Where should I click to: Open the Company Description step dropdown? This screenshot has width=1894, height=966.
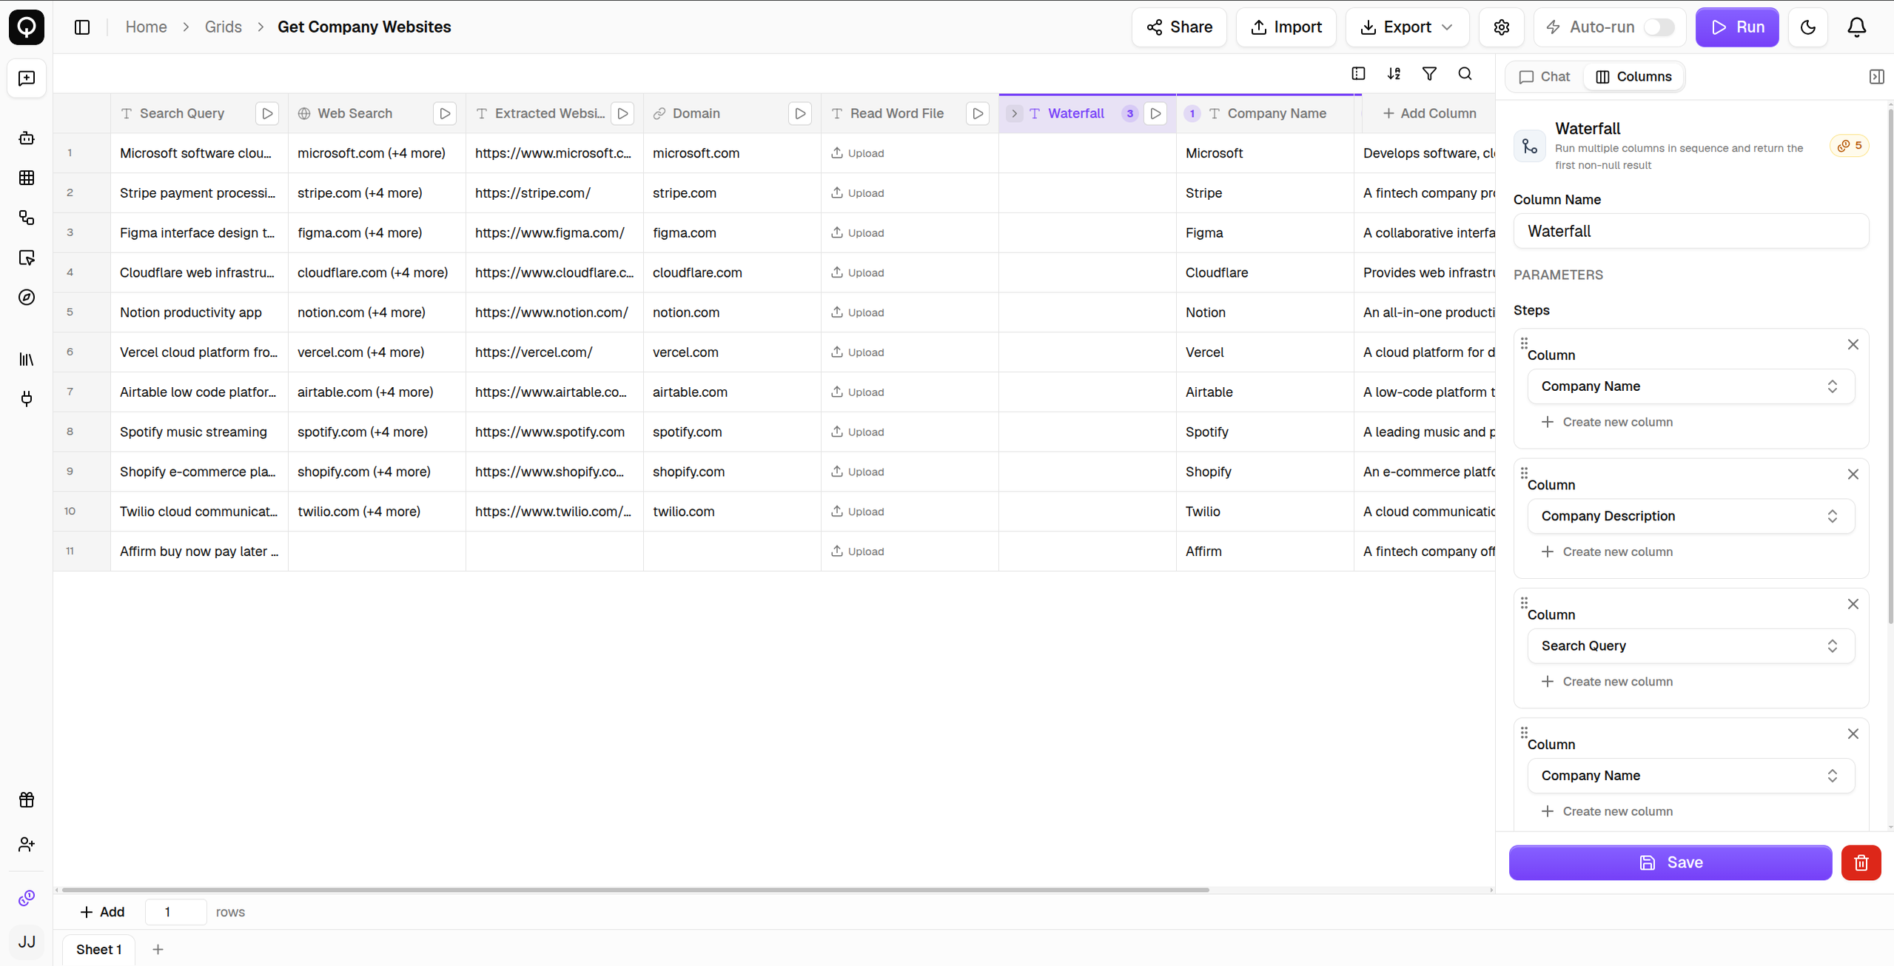[1691, 516]
